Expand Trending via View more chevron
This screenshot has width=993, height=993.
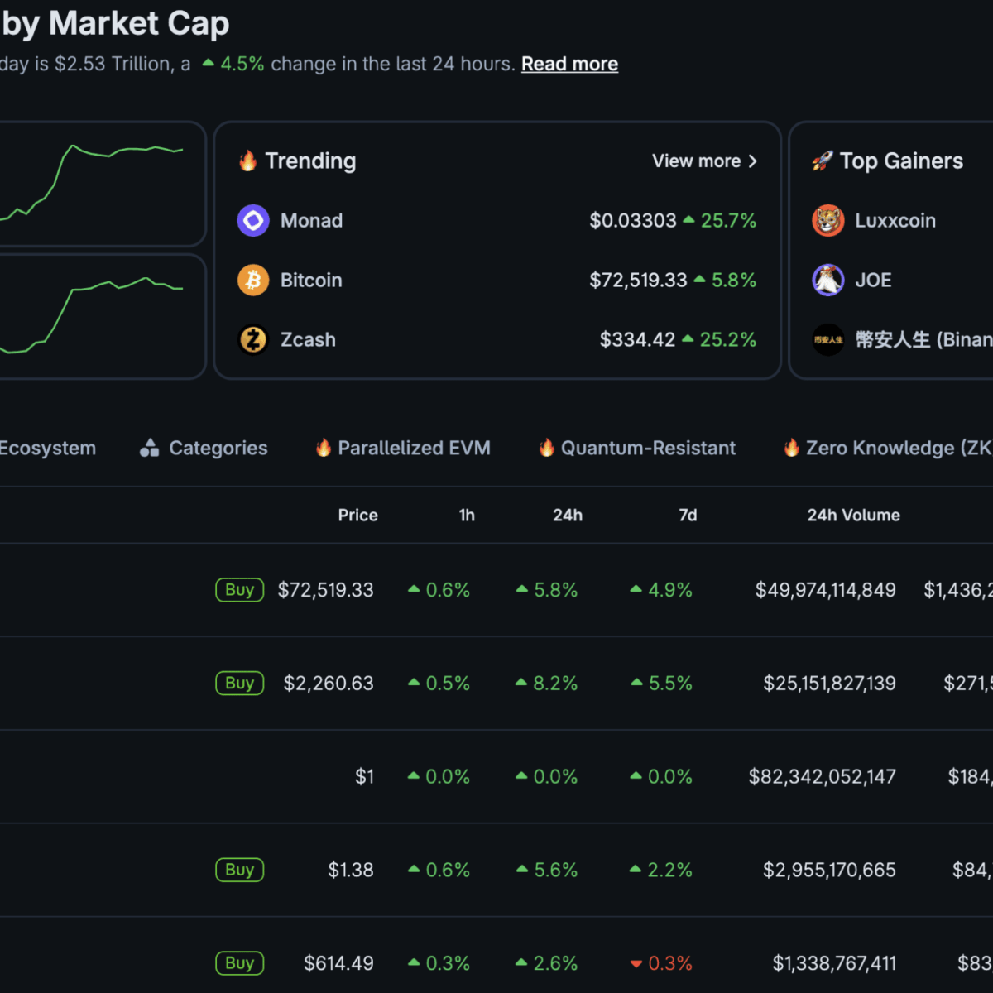coord(752,161)
